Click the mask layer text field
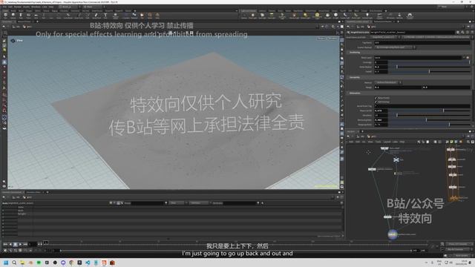The height and width of the screenshot is (267, 475). pyautogui.click(x=418, y=57)
